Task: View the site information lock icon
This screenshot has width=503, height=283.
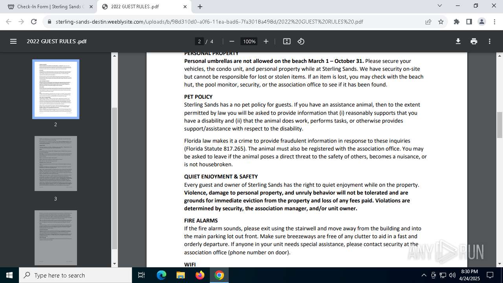Action: coord(50,22)
